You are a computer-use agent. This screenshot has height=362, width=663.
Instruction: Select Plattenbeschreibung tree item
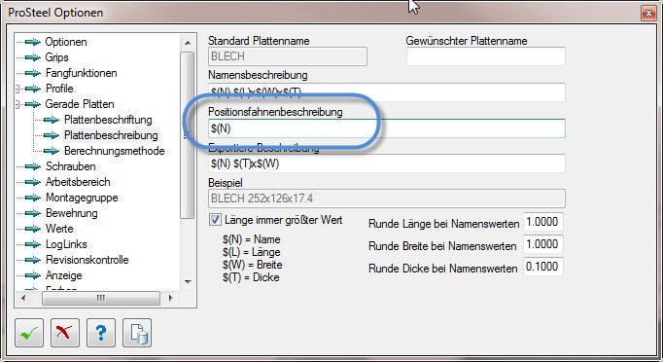pos(111,135)
